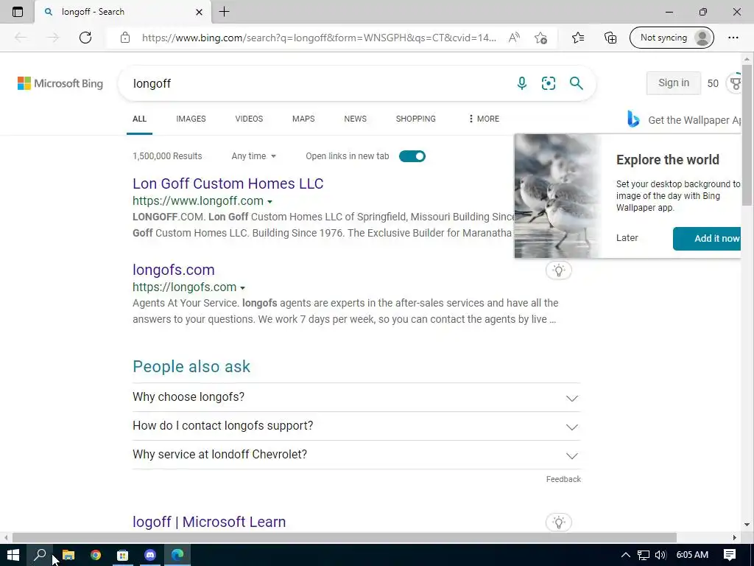Click the https://www.longoff.com green URL text
This screenshot has height=566, width=754.
pos(198,200)
